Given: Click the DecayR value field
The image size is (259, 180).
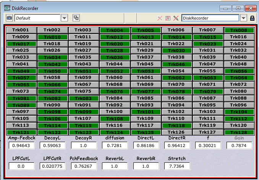Looking at the screenshot, I should tap(84, 146).
